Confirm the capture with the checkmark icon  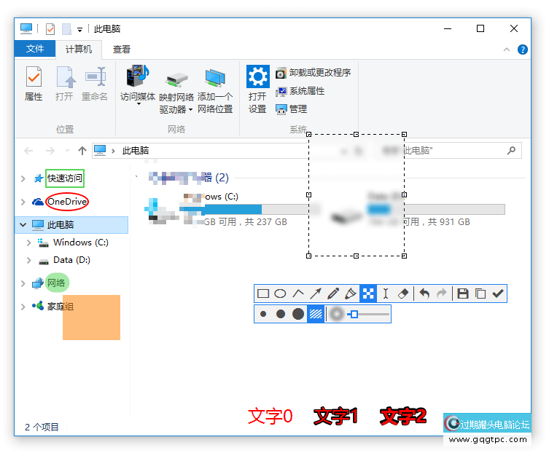tap(498, 294)
